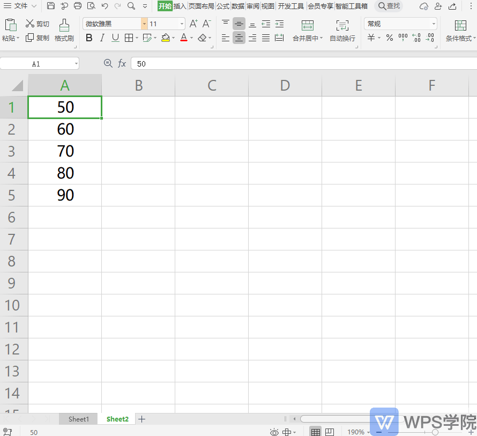
Task: Toggle horizontal center alignment
Action: point(239,38)
